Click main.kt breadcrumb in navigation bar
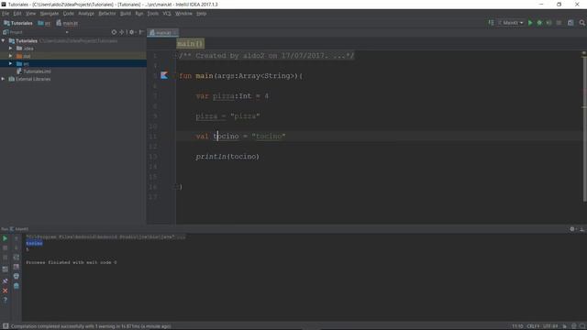 [x=67, y=23]
